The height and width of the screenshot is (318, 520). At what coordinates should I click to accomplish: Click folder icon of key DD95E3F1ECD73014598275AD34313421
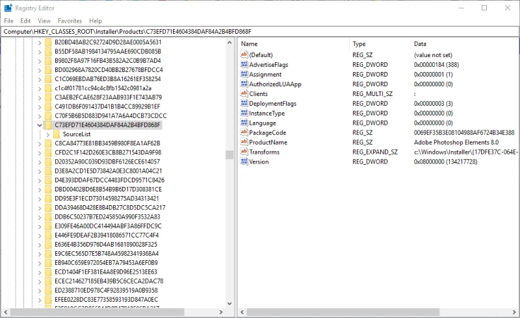point(48,199)
